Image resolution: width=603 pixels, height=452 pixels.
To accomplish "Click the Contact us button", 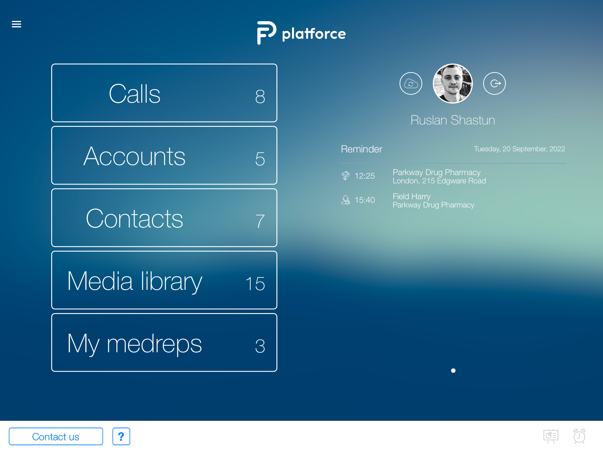I will tap(56, 436).
